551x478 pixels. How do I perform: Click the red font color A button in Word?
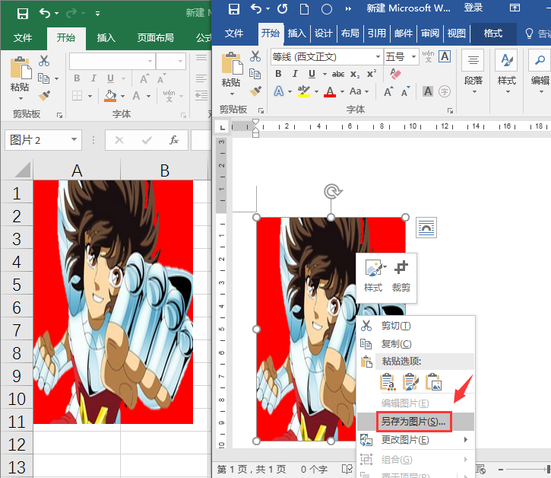click(330, 91)
